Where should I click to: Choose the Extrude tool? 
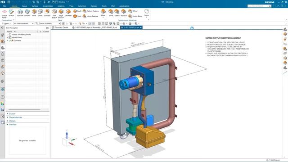pos(20,13)
